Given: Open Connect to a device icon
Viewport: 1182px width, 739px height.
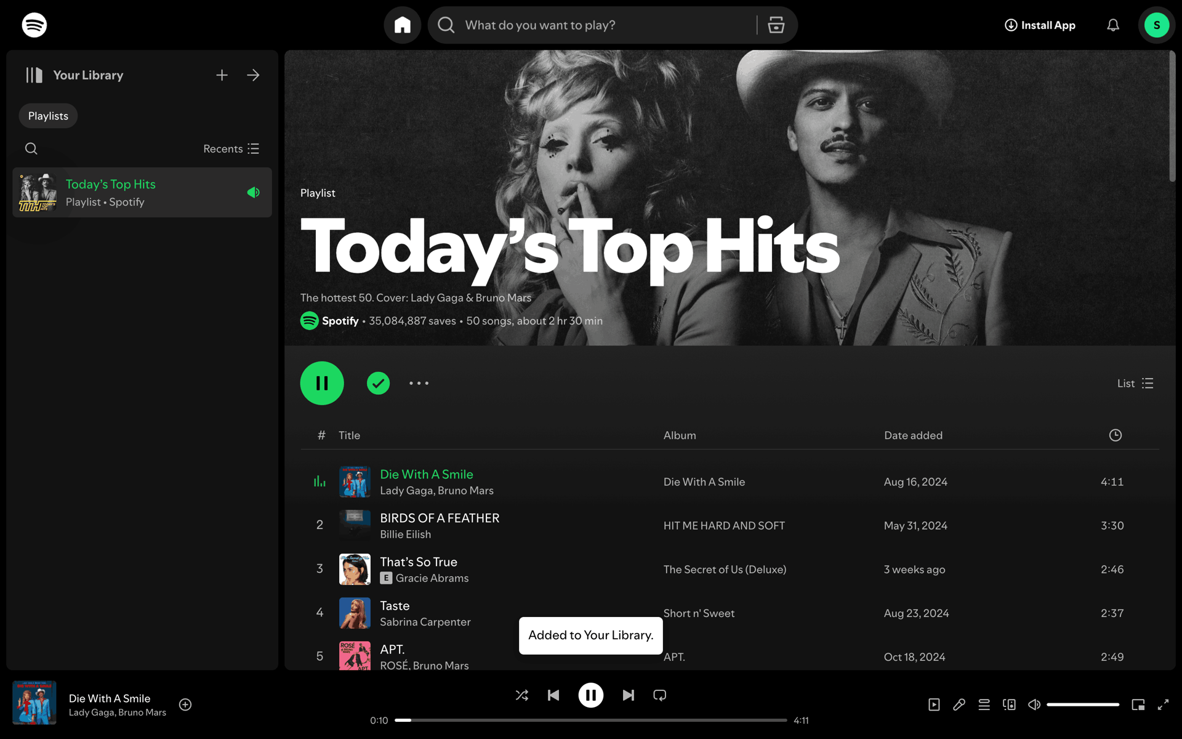Looking at the screenshot, I should pos(1009,705).
